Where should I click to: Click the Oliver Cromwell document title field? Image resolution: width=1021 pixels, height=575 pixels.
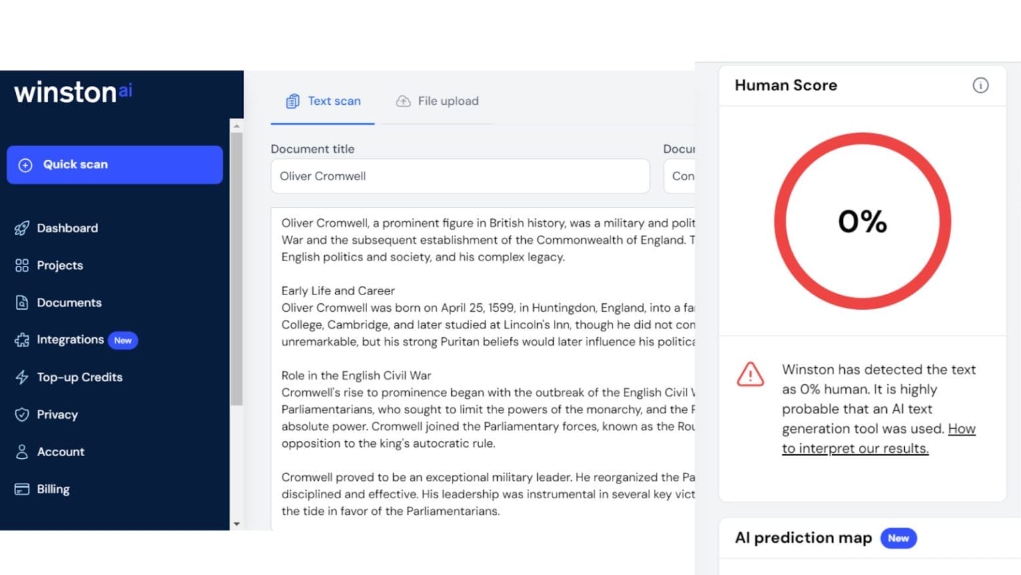point(460,176)
